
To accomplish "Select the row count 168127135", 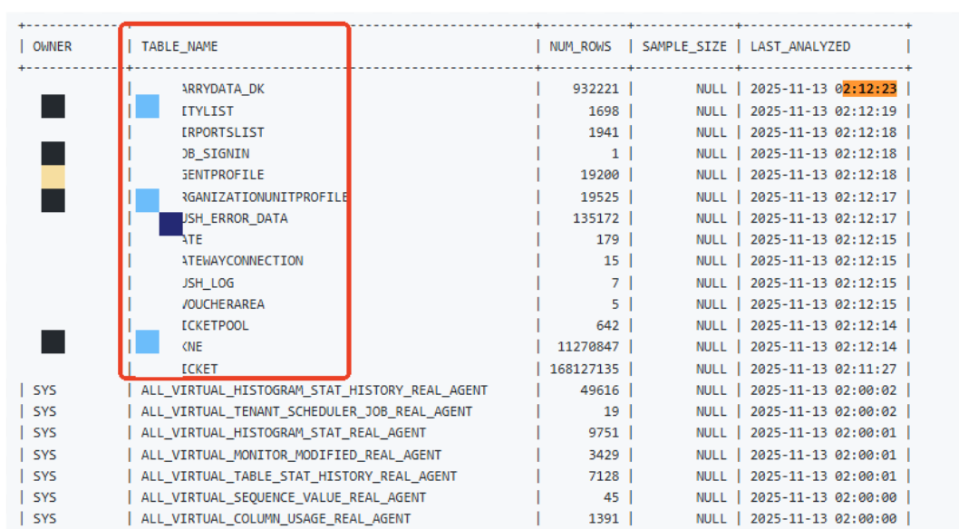I will coord(585,369).
